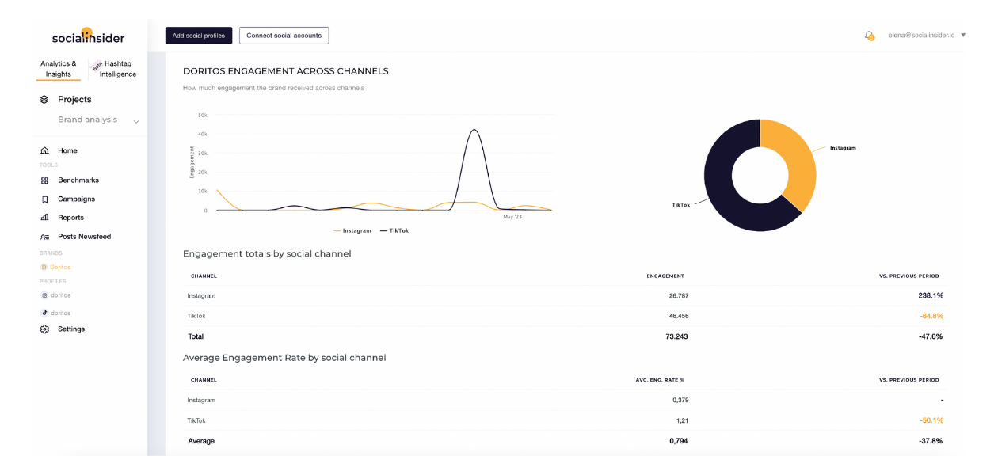998x475 pixels.
Task: Click the Total row label
Action: (196, 336)
